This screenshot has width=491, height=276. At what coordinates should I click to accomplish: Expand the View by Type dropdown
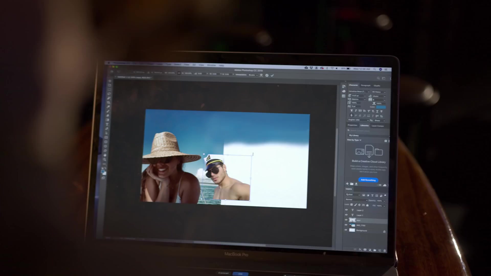coord(354,140)
